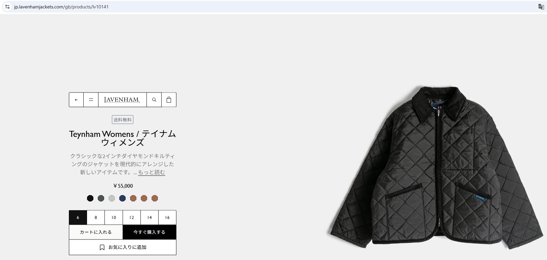
Task: Select size 12
Action: [x=132, y=218]
